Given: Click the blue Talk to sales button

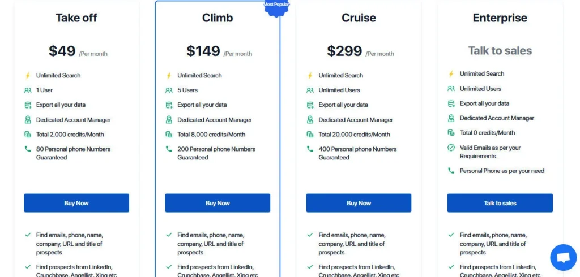Looking at the screenshot, I should point(500,203).
